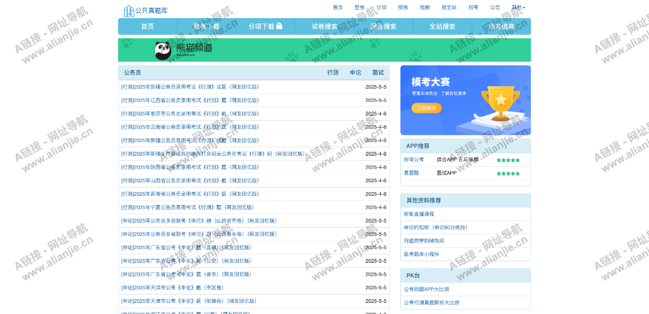Screen dimensions: 649x314
Task: Click the five-star rating for 易面酷
Action: pos(508,173)
